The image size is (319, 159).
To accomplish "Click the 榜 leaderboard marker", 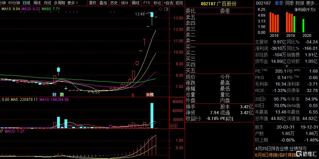I will [x=151, y=94].
